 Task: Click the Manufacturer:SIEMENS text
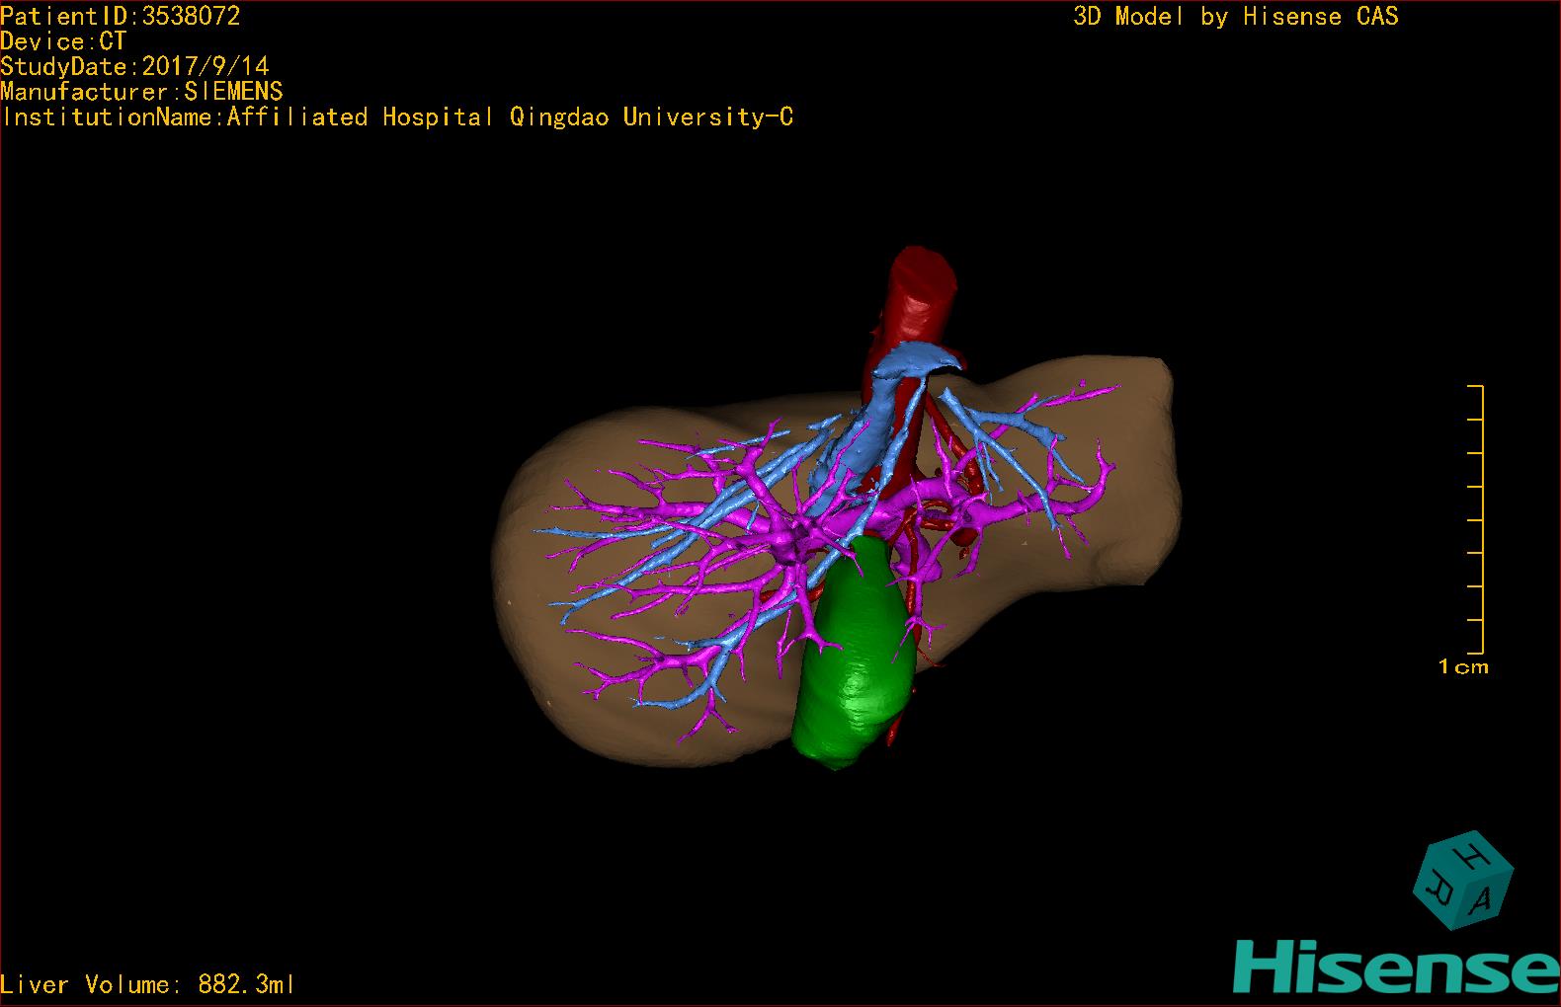pos(142,92)
